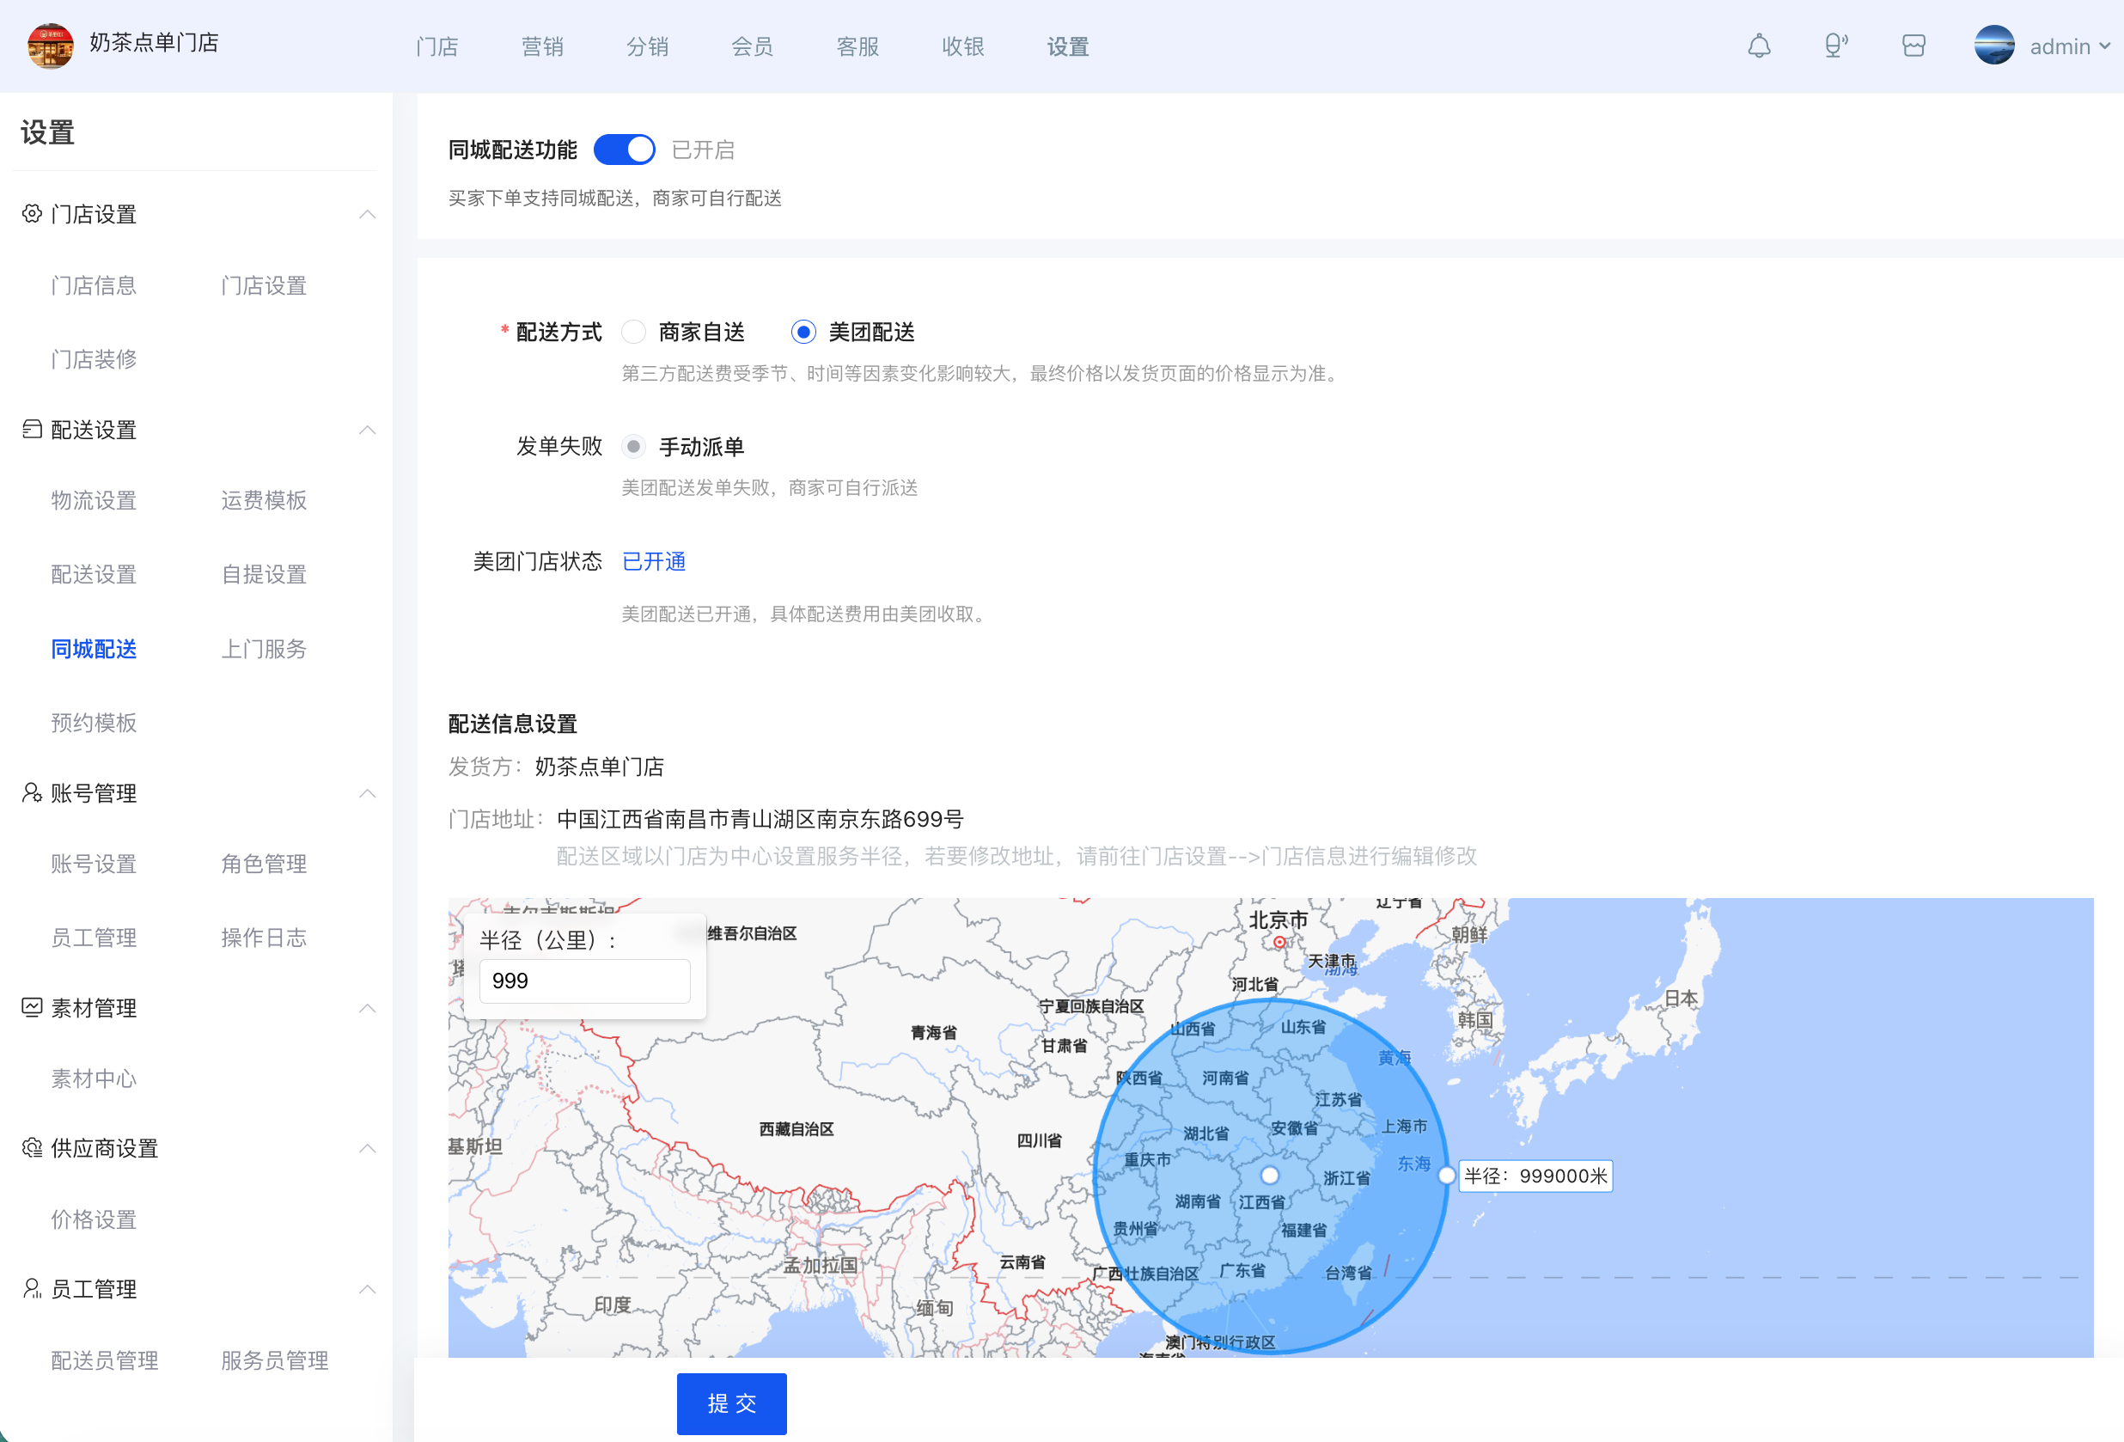Screen dimensions: 2124x1442
Task: Open the 营销 top menu
Action: [542, 46]
